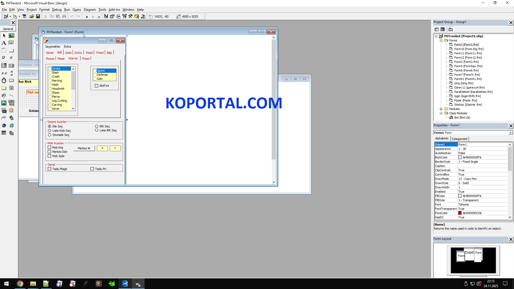Save project with the floppy disk icon
The width and height of the screenshot is (514, 289).
pyautogui.click(x=38, y=17)
